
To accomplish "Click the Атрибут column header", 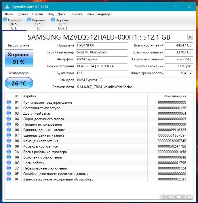I will coord(85,96).
